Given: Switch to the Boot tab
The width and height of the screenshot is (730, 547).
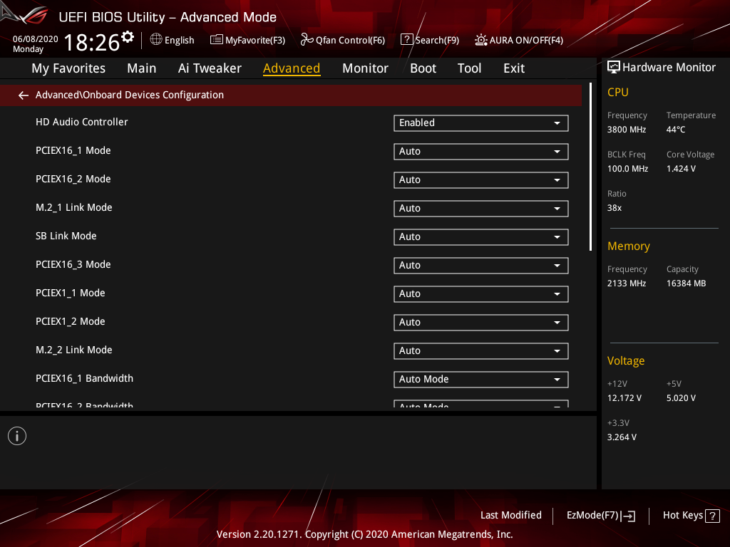Looking at the screenshot, I should click(423, 68).
